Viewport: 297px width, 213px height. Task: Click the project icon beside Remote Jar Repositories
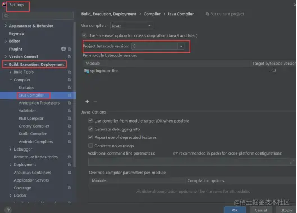click(x=69, y=157)
